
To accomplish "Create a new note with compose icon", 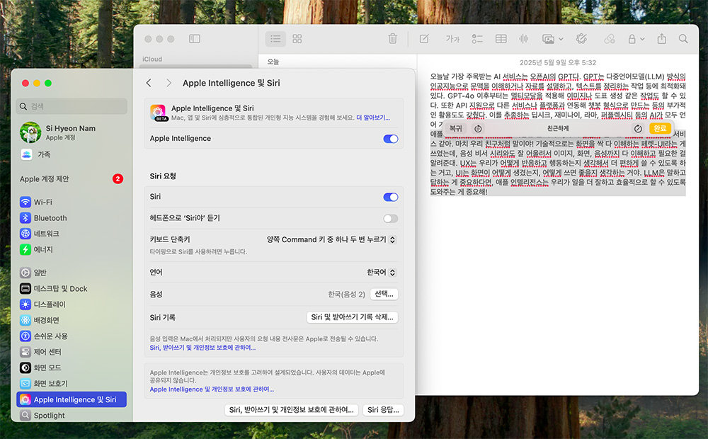I will 424,39.
